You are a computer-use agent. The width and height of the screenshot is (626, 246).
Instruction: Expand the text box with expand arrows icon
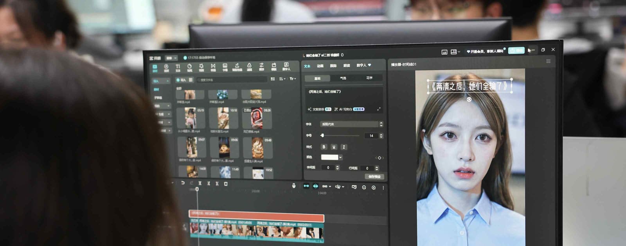(x=379, y=109)
